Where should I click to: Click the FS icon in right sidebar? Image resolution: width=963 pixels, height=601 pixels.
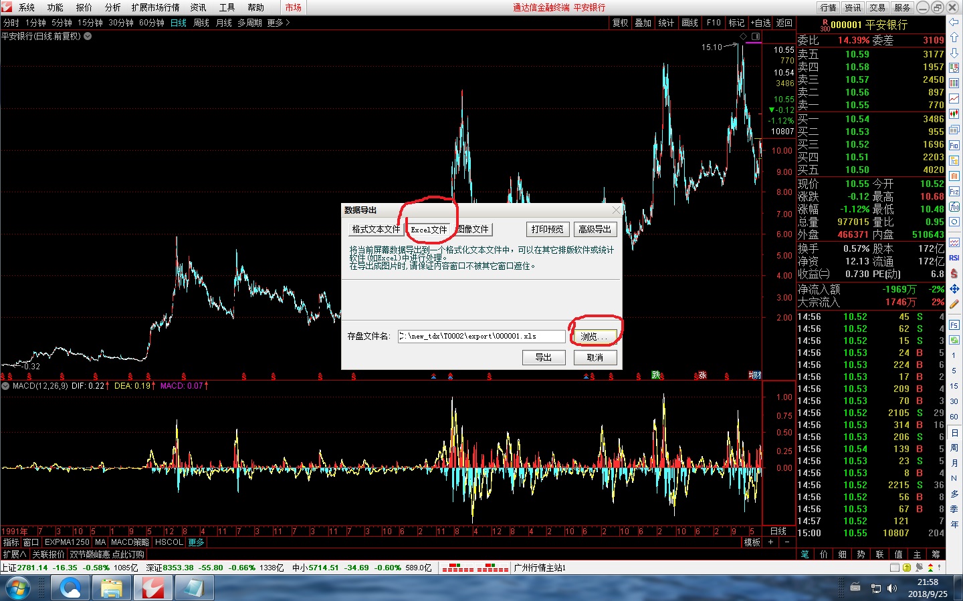click(954, 325)
